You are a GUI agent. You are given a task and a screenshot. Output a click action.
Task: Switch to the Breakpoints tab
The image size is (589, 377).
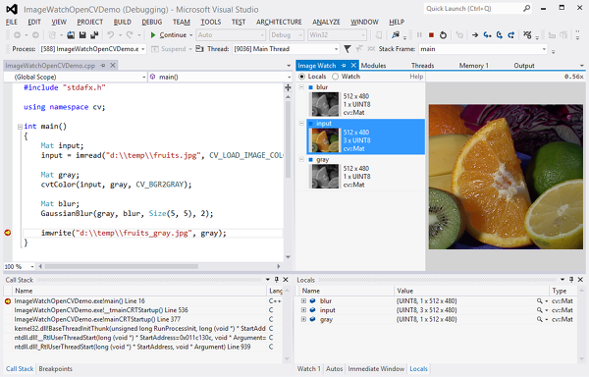(x=56, y=369)
